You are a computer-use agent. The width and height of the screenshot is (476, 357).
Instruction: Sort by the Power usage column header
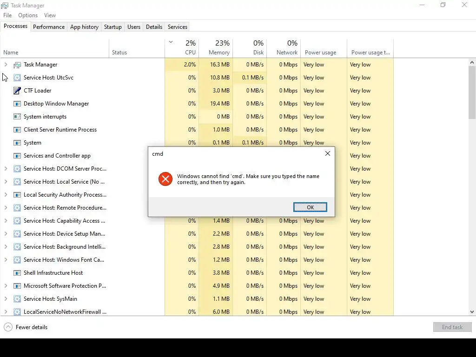point(324,48)
